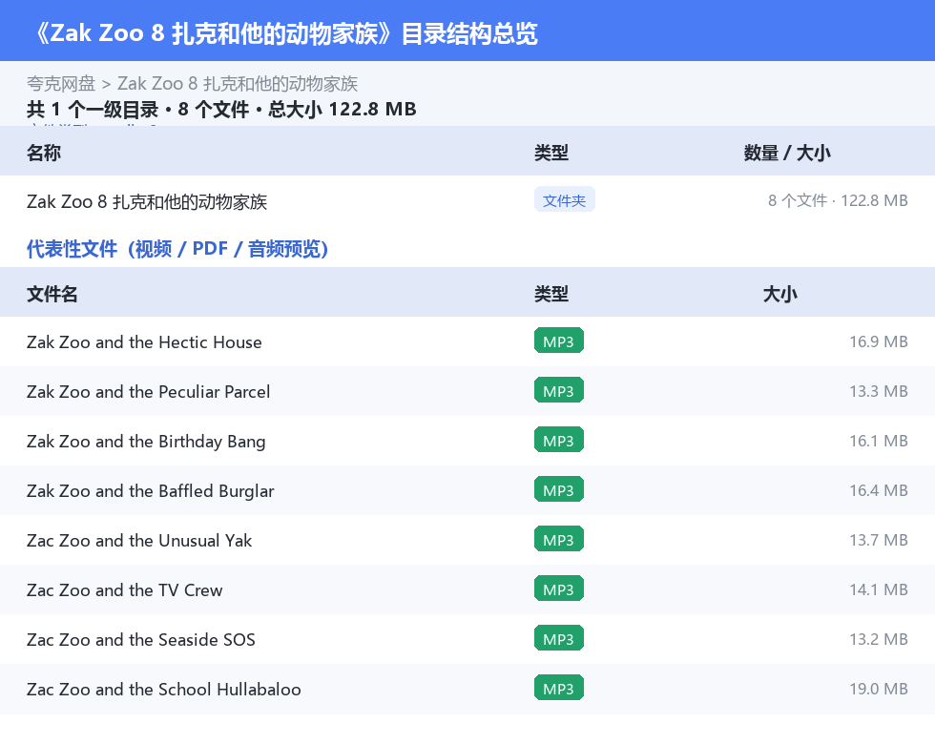The width and height of the screenshot is (935, 744).
Task: Click the 夸克网盘 breadcrumb
Action: (61, 84)
